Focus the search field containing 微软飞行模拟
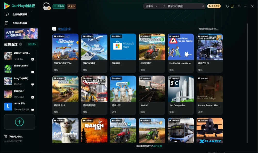The height and width of the screenshot is (153, 258). coord(184,6)
